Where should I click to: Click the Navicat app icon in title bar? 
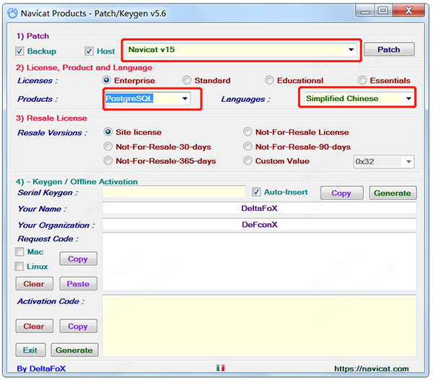[12, 13]
